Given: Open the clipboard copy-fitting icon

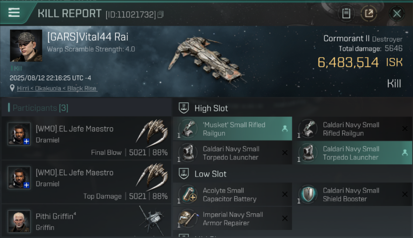Looking at the screenshot, I should point(346,13).
